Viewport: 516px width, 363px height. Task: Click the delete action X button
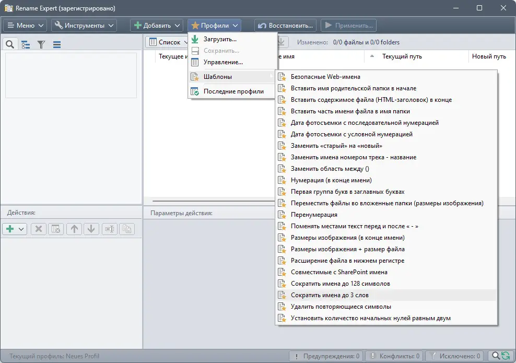coord(39,229)
